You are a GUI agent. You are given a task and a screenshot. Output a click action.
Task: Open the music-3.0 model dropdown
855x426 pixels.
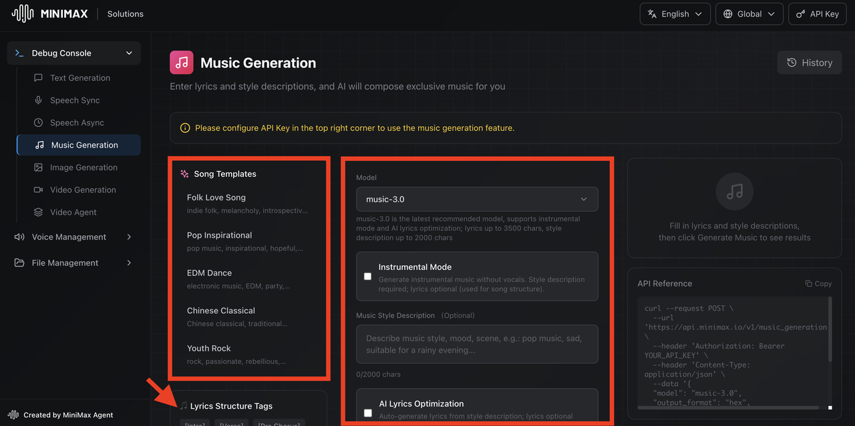(477, 199)
